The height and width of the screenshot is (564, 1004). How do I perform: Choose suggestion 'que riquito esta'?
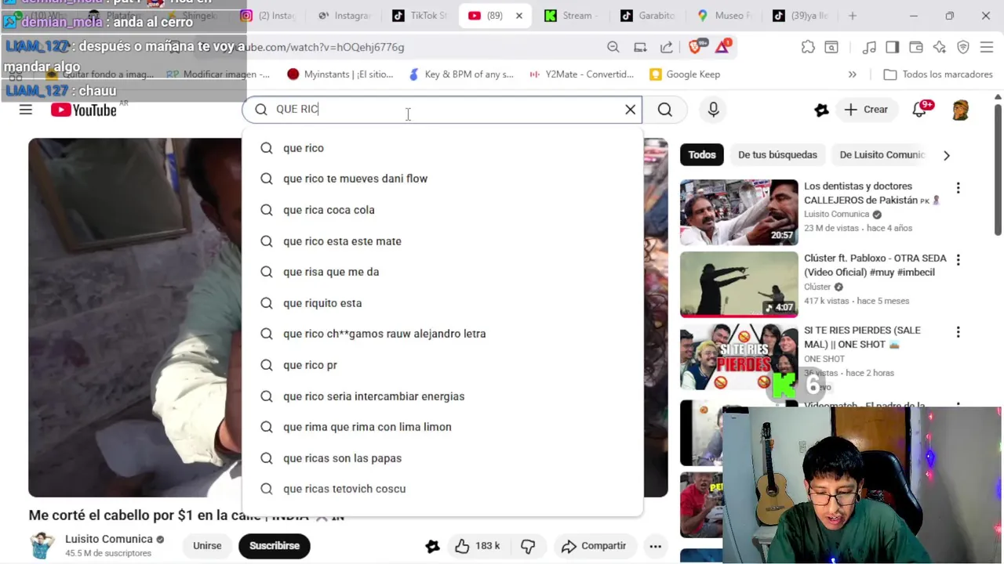click(x=443, y=303)
